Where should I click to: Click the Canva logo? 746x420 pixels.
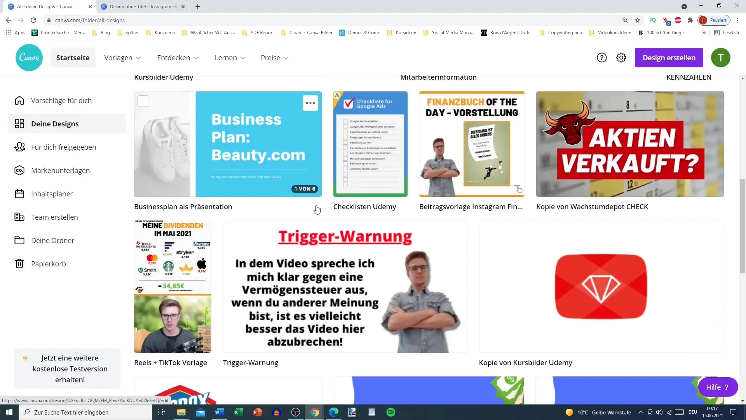click(29, 58)
